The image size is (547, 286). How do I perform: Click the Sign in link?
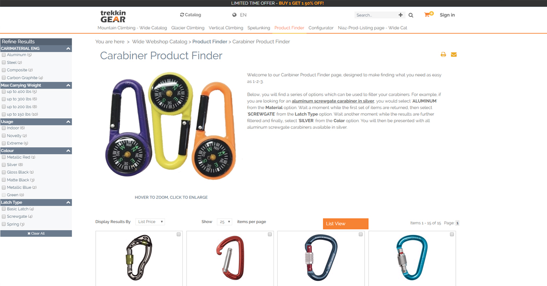click(447, 15)
